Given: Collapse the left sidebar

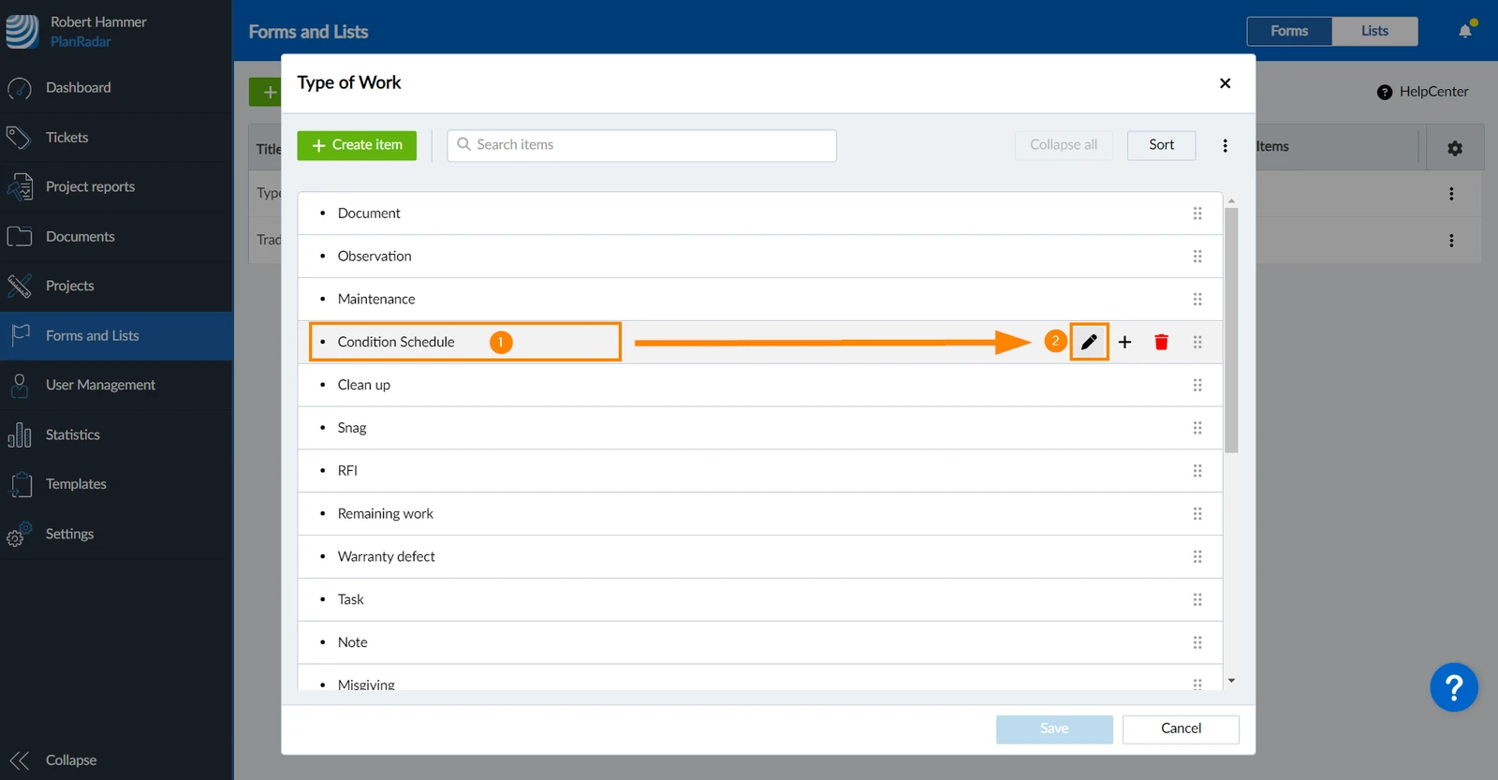Looking at the screenshot, I should pyautogui.click(x=54, y=759).
